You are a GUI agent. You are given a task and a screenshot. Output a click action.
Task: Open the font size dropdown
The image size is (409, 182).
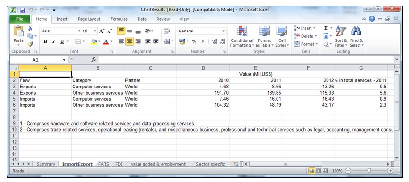coord(95,31)
